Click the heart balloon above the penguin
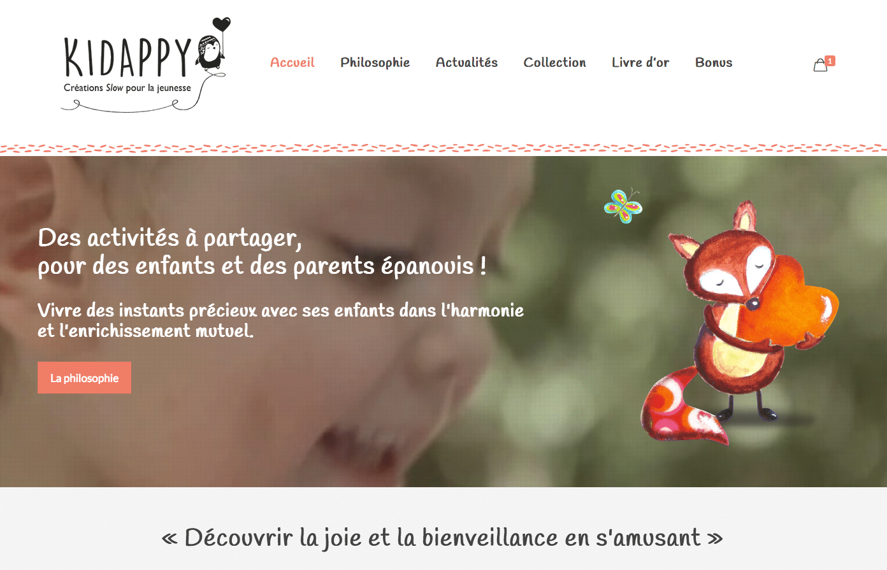This screenshot has width=887, height=570. tap(221, 24)
